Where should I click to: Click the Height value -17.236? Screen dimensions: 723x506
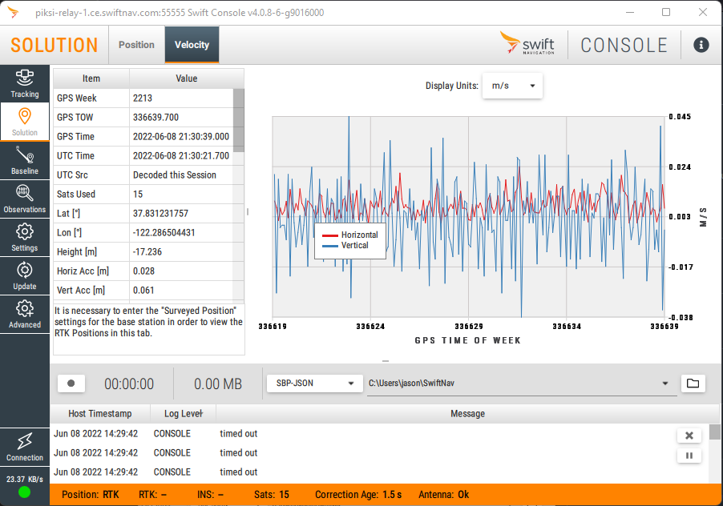[147, 252]
